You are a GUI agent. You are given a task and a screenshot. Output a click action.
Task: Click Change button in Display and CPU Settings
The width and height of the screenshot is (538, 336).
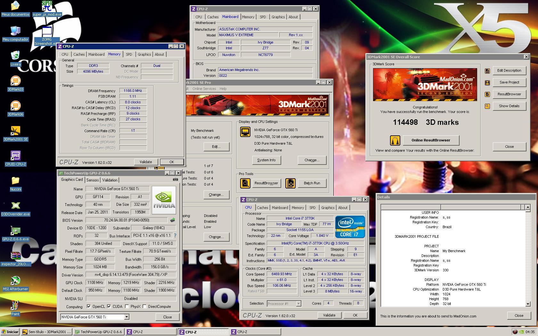coord(312,160)
